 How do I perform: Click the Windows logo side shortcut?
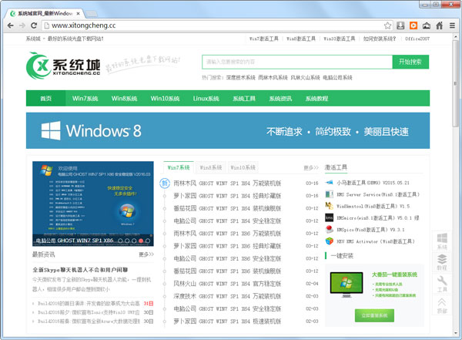(x=442, y=241)
